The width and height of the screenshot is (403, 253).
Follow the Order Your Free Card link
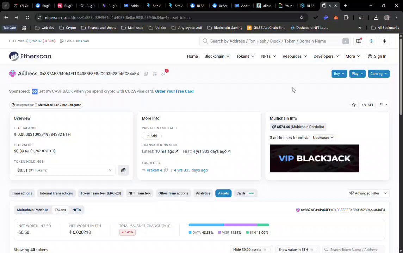pos(174,91)
